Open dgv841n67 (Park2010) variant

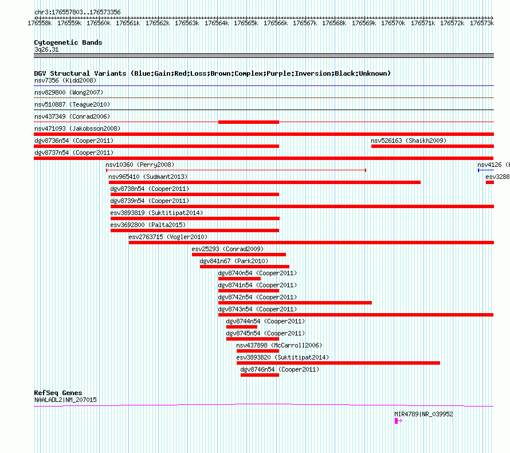point(234,261)
